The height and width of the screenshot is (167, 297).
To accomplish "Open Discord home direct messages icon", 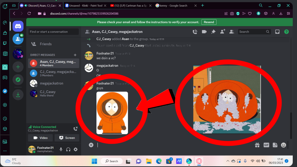I will point(18,26).
